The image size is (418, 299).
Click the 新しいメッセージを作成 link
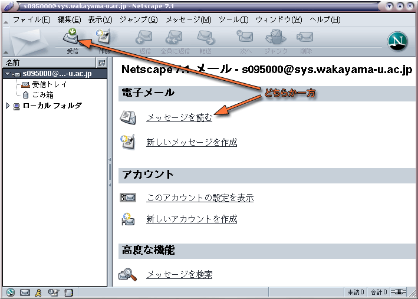point(192,142)
